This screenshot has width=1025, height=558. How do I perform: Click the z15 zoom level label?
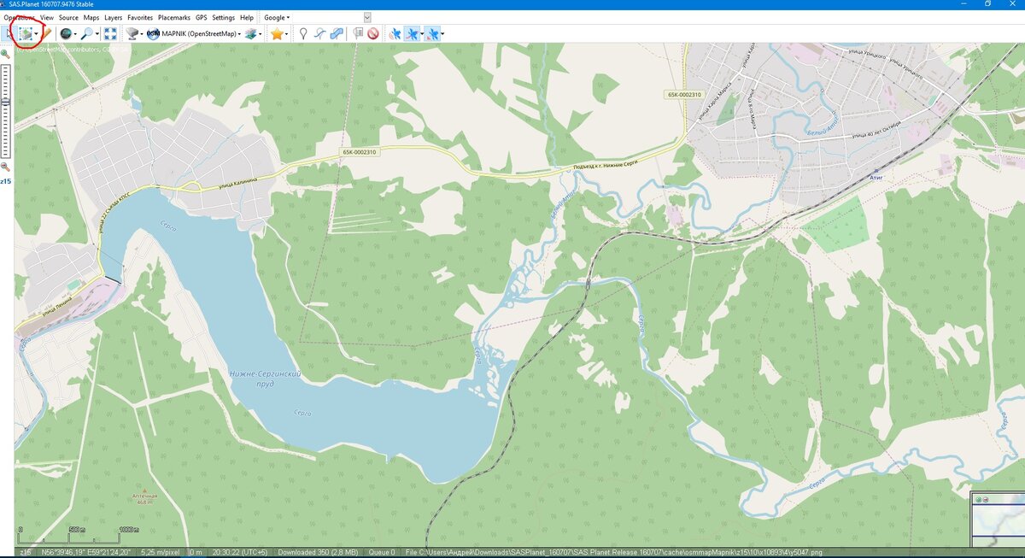point(5,181)
